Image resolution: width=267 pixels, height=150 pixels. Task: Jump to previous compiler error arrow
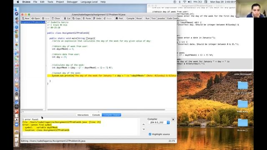[x=144, y=125]
